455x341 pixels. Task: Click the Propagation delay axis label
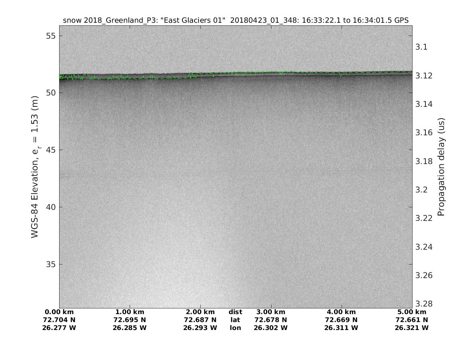click(x=441, y=167)
